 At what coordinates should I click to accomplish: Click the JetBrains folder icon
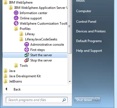[5, 81]
